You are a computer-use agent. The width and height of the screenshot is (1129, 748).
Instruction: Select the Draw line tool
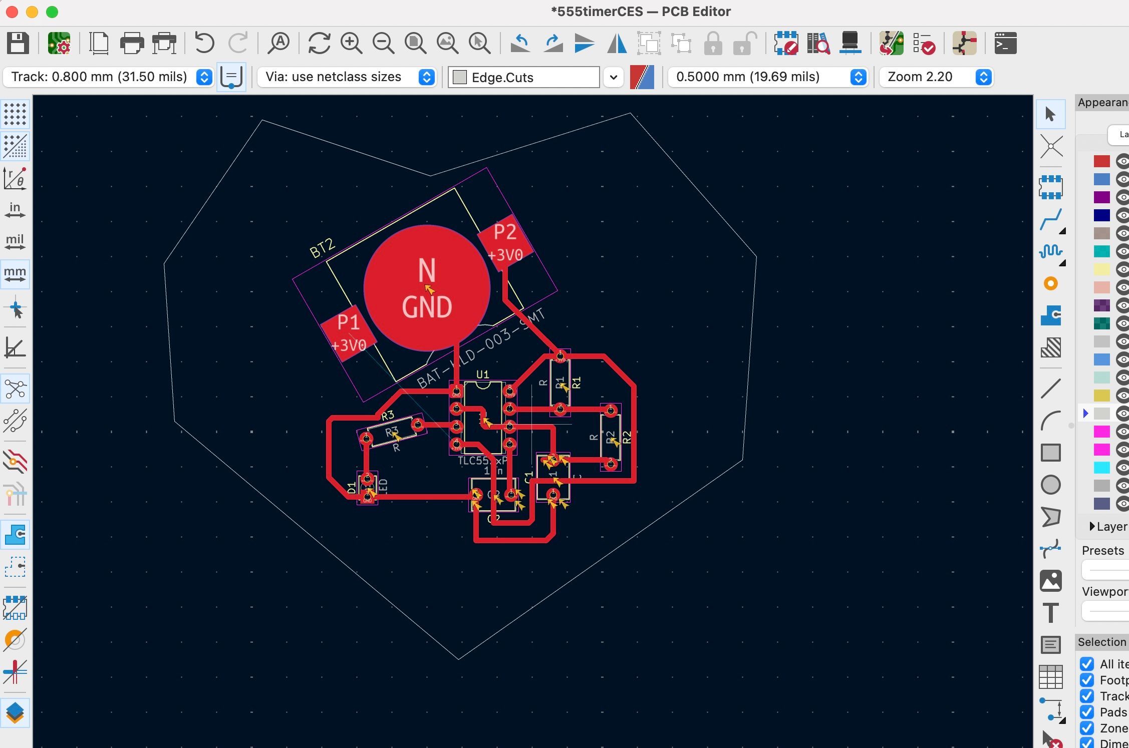pyautogui.click(x=1051, y=389)
